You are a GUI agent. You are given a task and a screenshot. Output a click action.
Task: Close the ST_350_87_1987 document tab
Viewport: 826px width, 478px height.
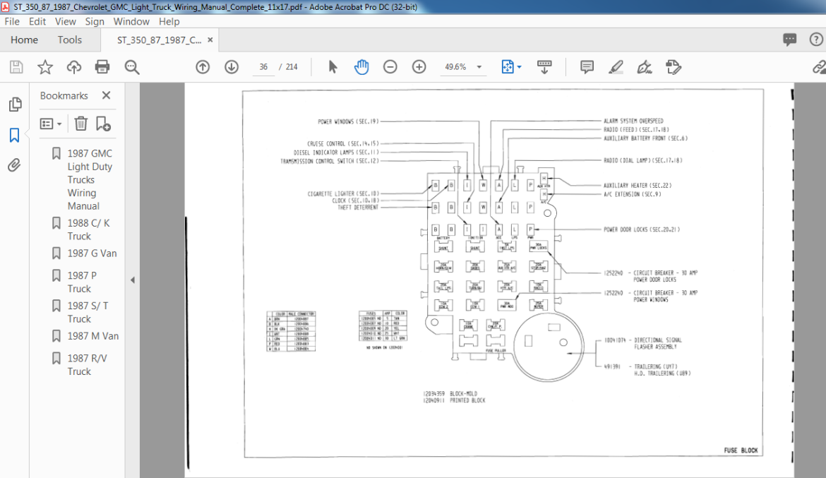[x=210, y=40]
